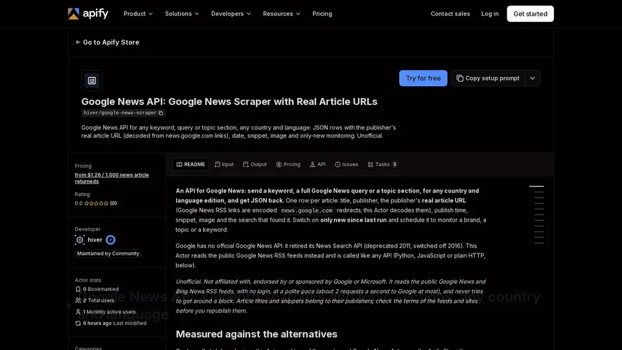
Task: Click the refresh icon beside Last modified
Action: coord(78,323)
